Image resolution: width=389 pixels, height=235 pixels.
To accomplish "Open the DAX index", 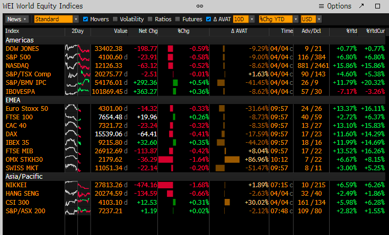I will 12,134.
